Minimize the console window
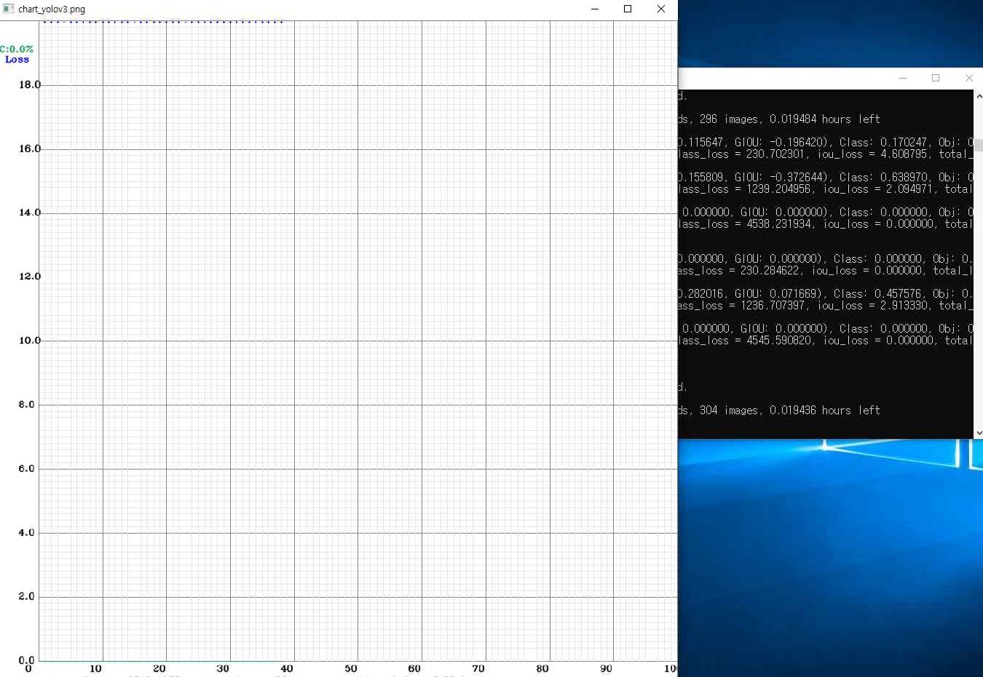983x677 pixels. click(x=903, y=78)
